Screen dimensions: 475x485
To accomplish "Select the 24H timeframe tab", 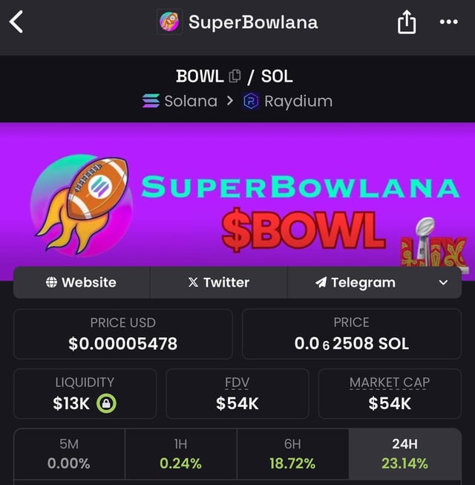I will coord(404,454).
